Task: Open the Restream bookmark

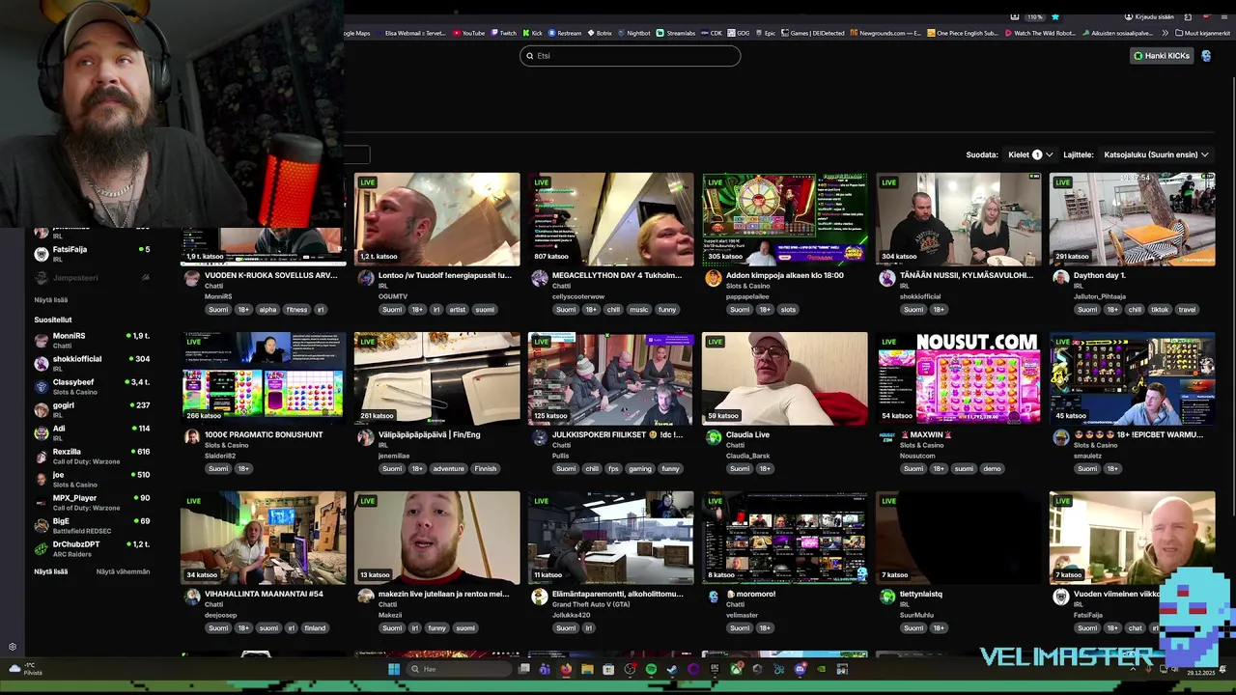Action: (564, 33)
